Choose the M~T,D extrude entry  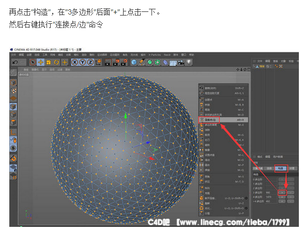coord(223,181)
